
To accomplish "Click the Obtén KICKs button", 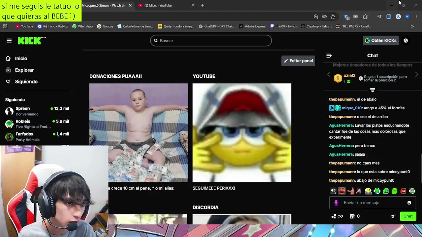I will coord(380,40).
